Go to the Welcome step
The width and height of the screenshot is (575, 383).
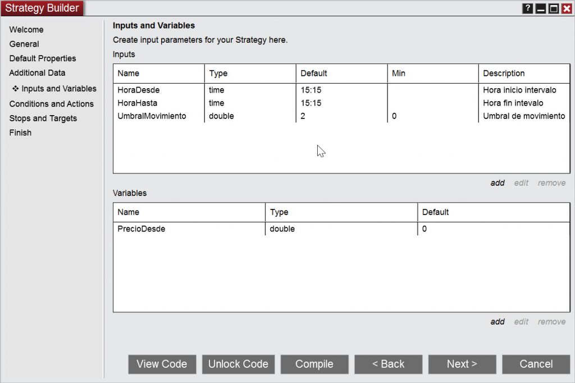pyautogui.click(x=26, y=30)
